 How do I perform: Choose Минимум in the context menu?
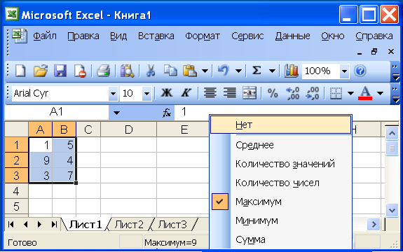(281, 220)
